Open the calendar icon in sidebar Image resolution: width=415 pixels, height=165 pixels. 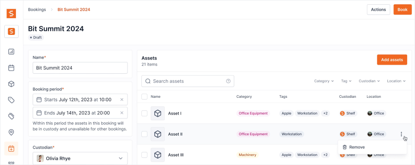(11, 68)
